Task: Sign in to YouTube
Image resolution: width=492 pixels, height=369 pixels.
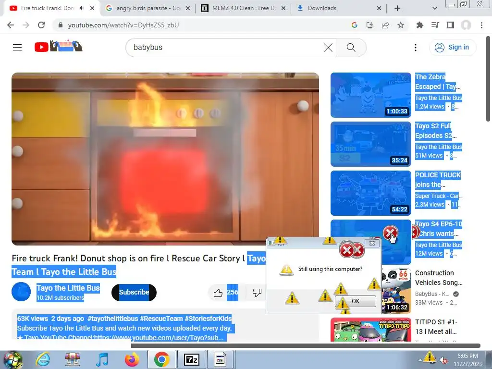Action: click(453, 48)
